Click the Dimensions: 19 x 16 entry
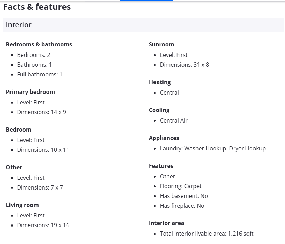 (x=43, y=225)
